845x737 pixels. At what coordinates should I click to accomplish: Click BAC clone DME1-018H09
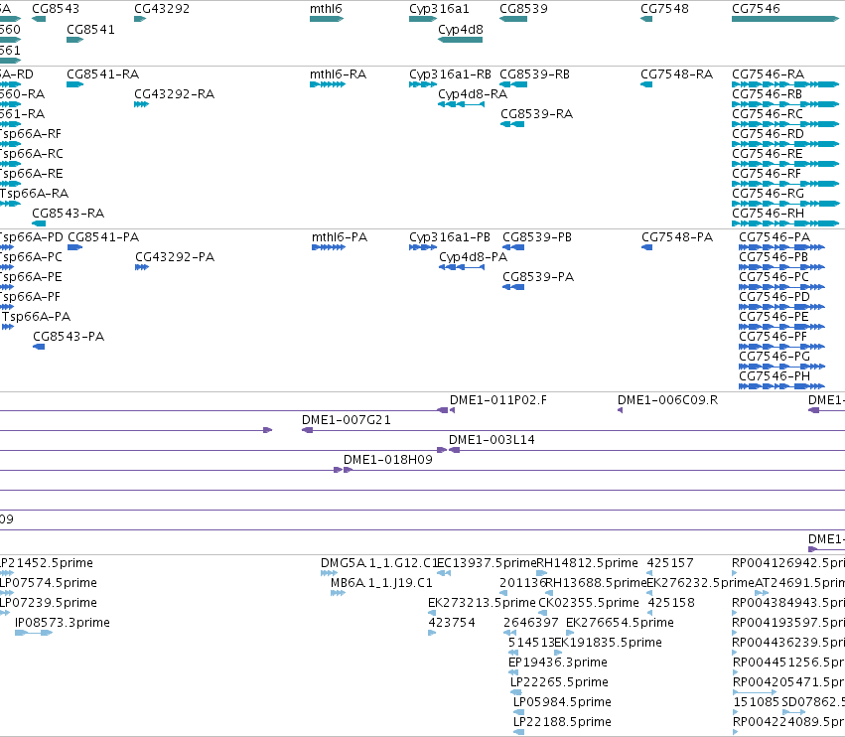click(x=388, y=460)
